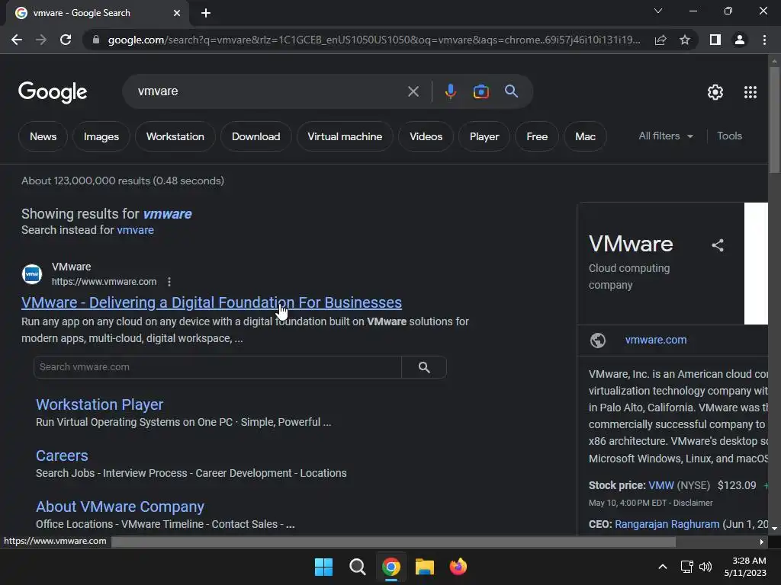Open the Careers sitelink
This screenshot has height=585, width=781.
coord(62,456)
